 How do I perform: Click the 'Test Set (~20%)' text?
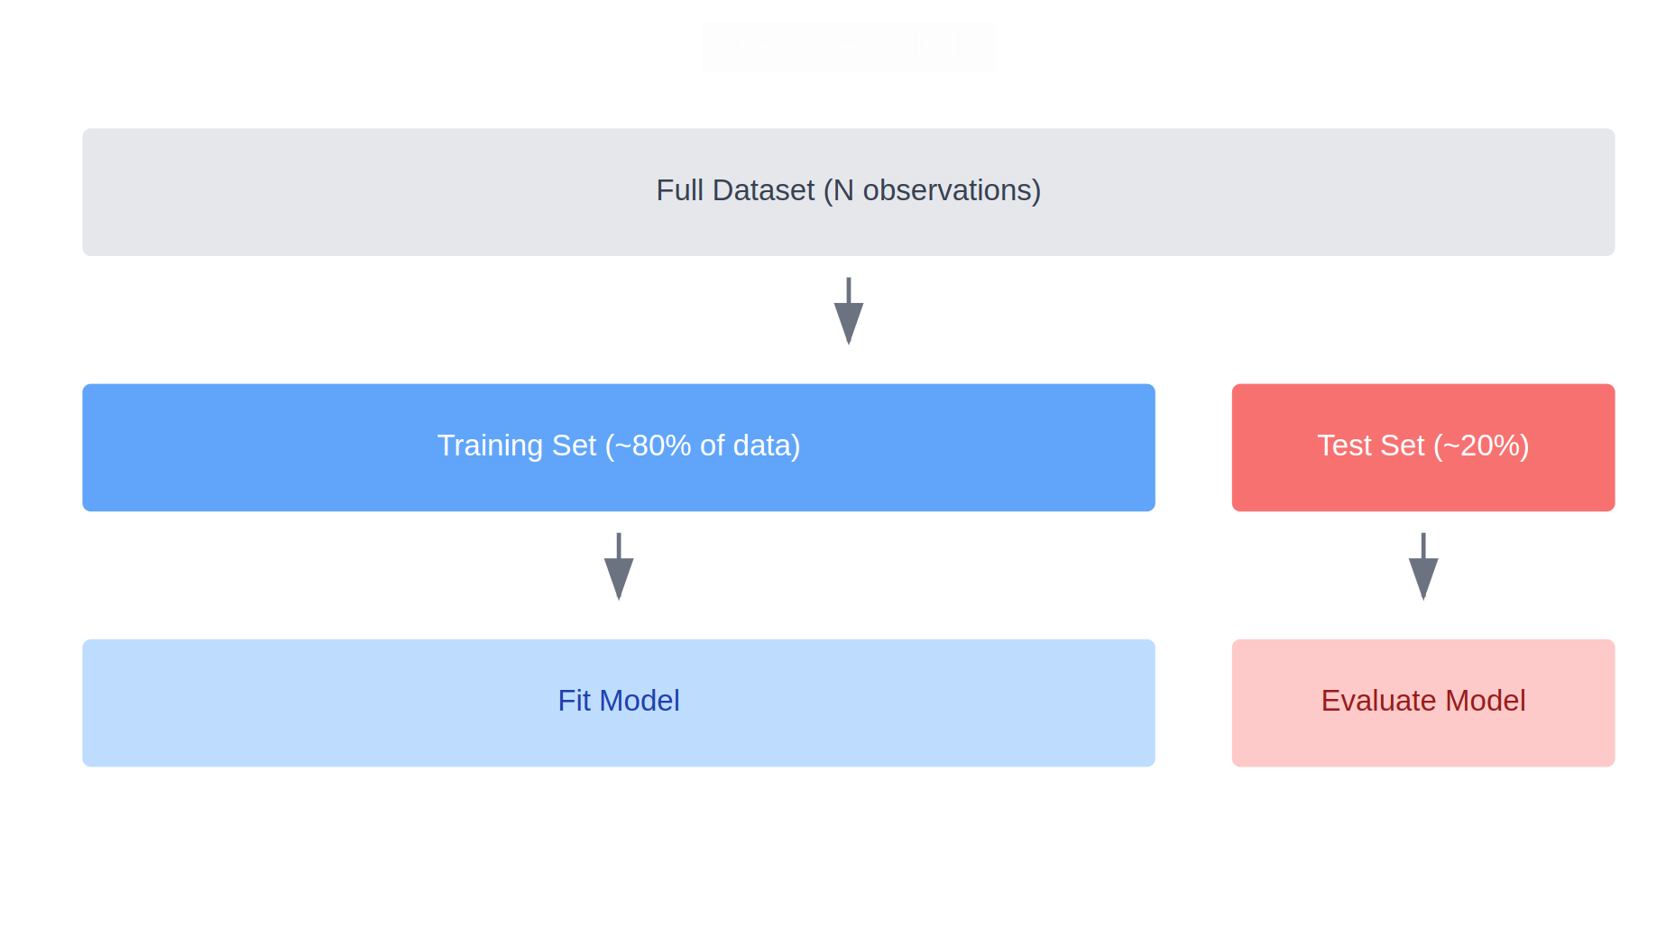coord(1422,446)
